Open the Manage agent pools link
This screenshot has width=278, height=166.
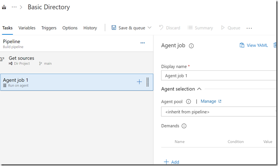[x=211, y=101]
